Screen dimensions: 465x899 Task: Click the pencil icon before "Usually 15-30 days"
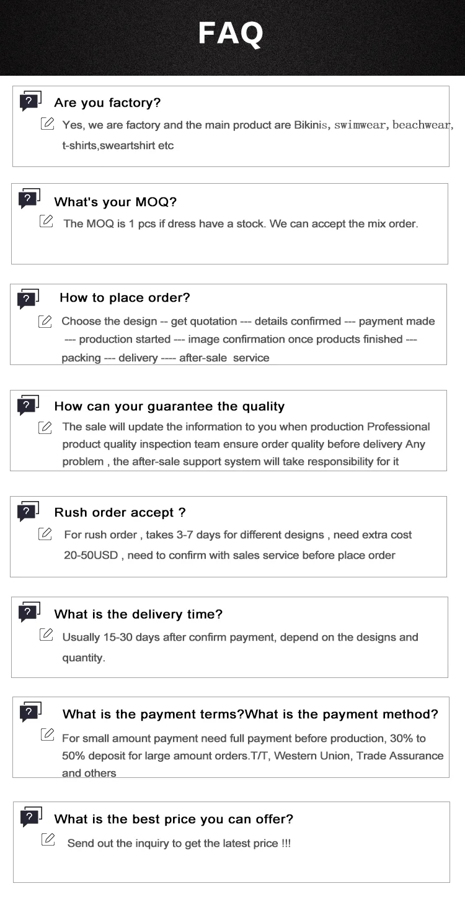tap(46, 635)
